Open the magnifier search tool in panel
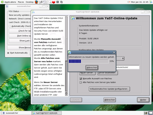Screen dimensions: 153x115 (x=50, y=2)
